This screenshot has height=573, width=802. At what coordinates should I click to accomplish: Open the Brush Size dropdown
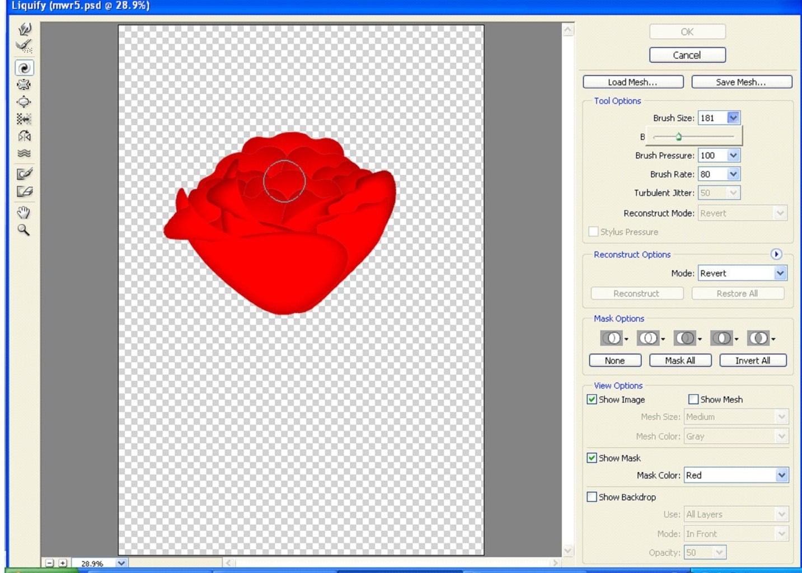coord(734,118)
